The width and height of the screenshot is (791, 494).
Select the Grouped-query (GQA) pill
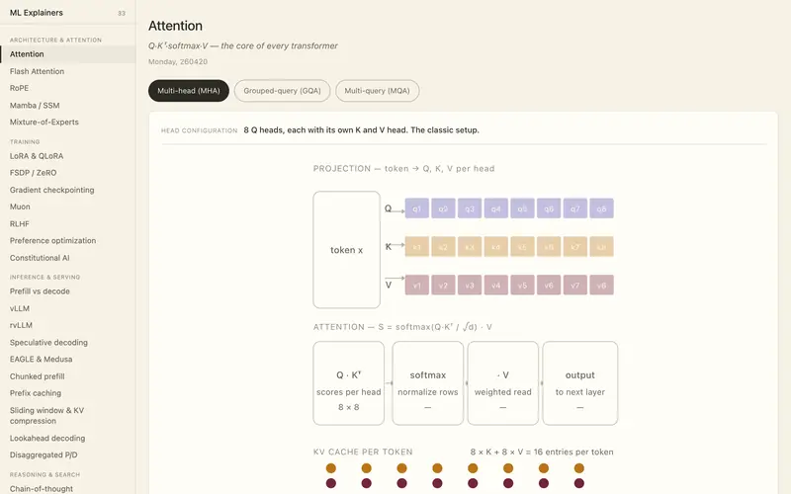pyautogui.click(x=282, y=91)
